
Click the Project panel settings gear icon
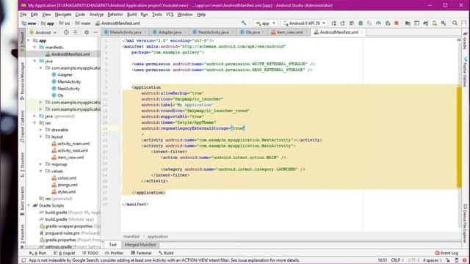tap(87, 32)
